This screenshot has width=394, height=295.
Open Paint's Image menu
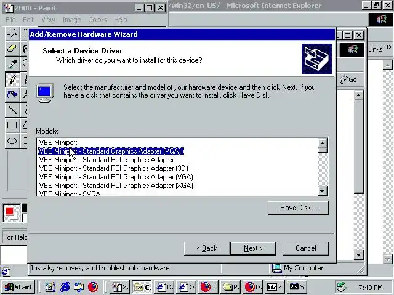pyautogui.click(x=71, y=20)
